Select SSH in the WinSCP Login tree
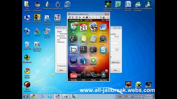The height and width of the screenshot is (99, 177). (x=59, y=40)
